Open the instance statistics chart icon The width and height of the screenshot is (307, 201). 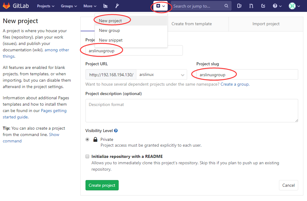coord(106,6)
